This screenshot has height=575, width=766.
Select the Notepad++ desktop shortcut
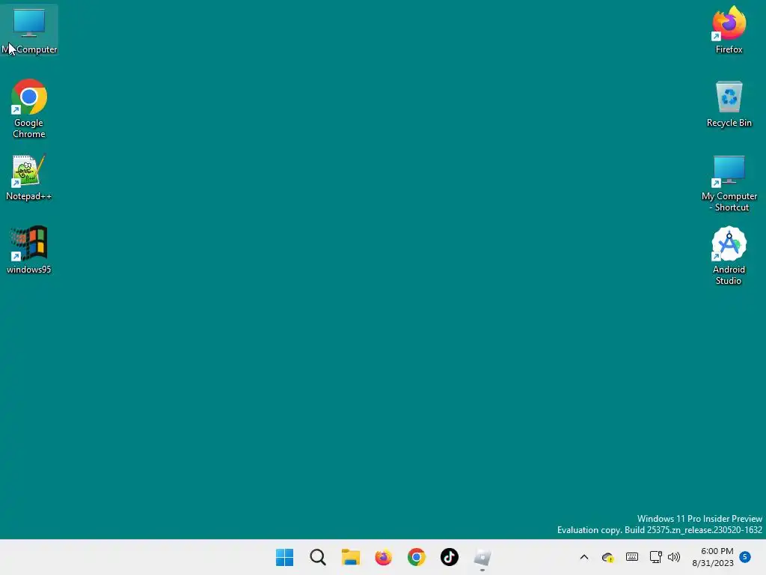click(x=29, y=177)
